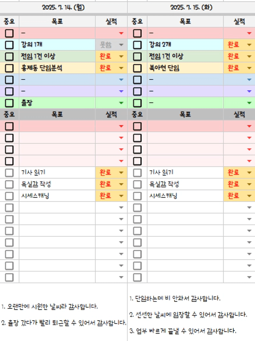The image size is (255, 341).
Task: Open green dropdown arrow in 출장 row
Action: click(121, 103)
